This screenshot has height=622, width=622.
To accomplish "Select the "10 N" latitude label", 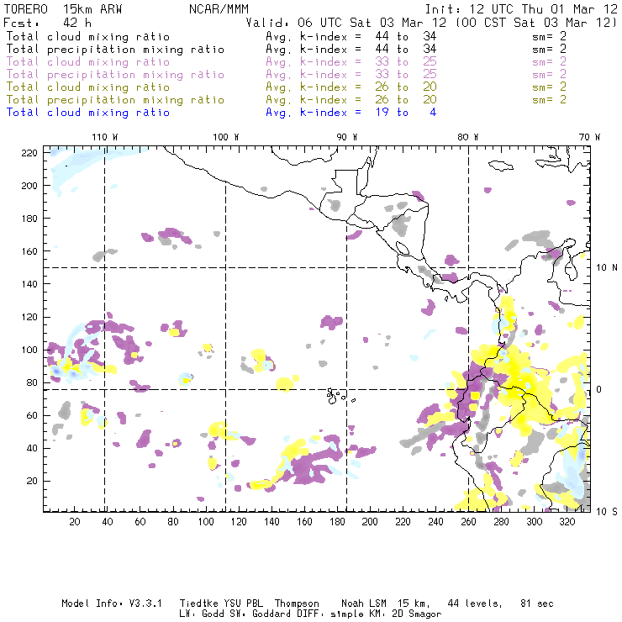I will point(607,268).
